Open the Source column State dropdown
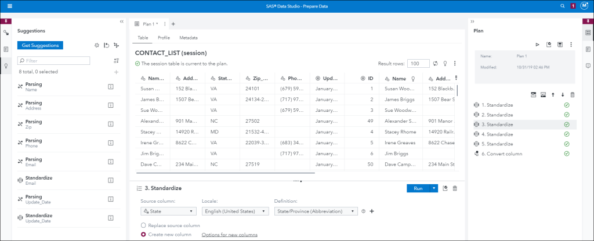Screen dimensions: 594x241 (x=164, y=211)
